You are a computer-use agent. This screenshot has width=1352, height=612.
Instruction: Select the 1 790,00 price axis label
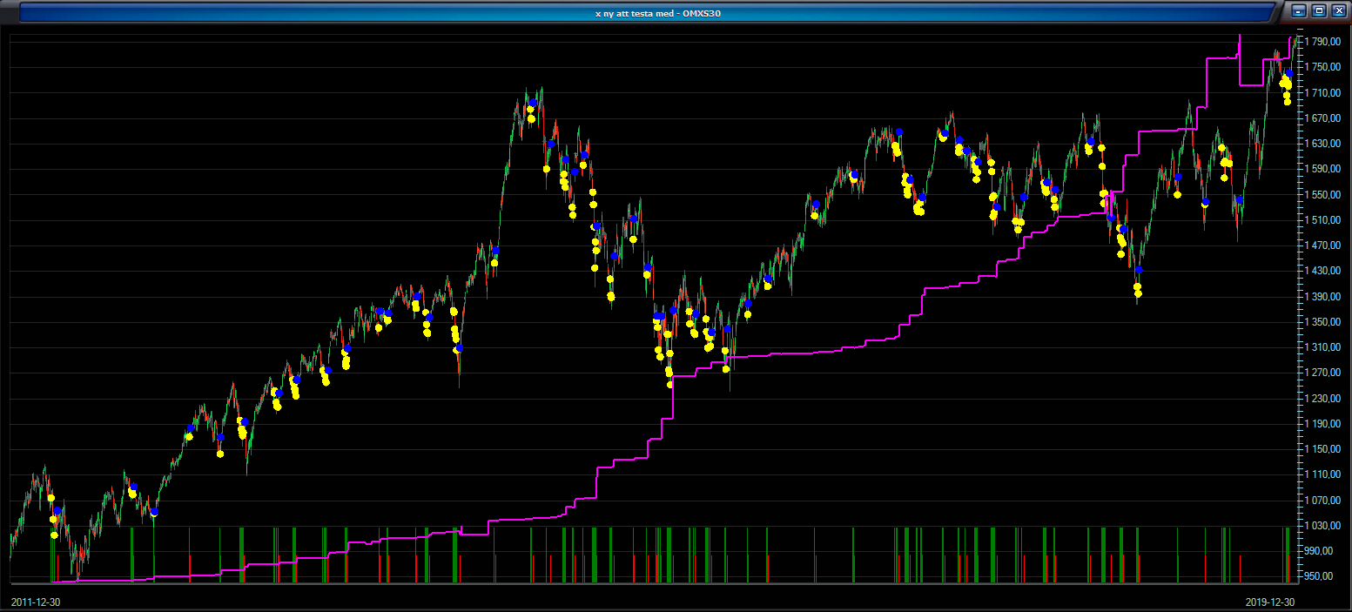(x=1325, y=42)
